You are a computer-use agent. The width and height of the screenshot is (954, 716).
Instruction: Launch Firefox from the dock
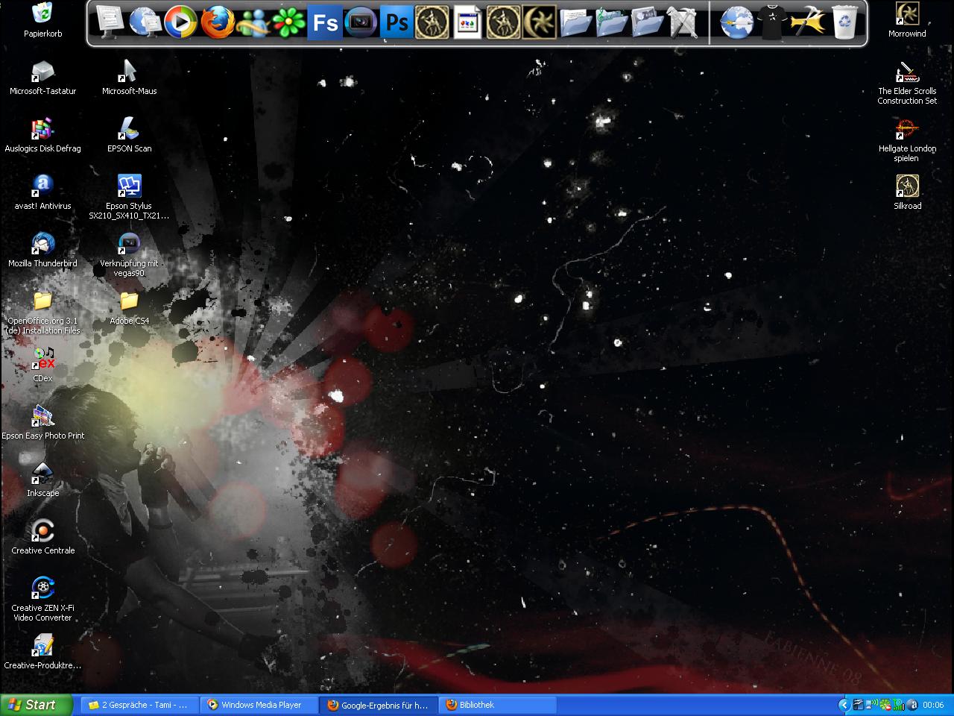tap(217, 22)
